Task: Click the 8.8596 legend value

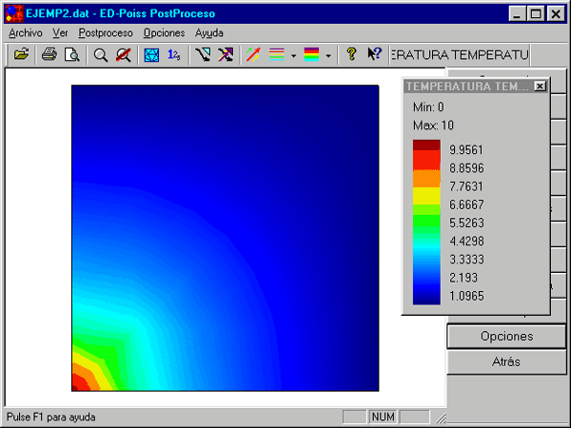Action: [466, 168]
